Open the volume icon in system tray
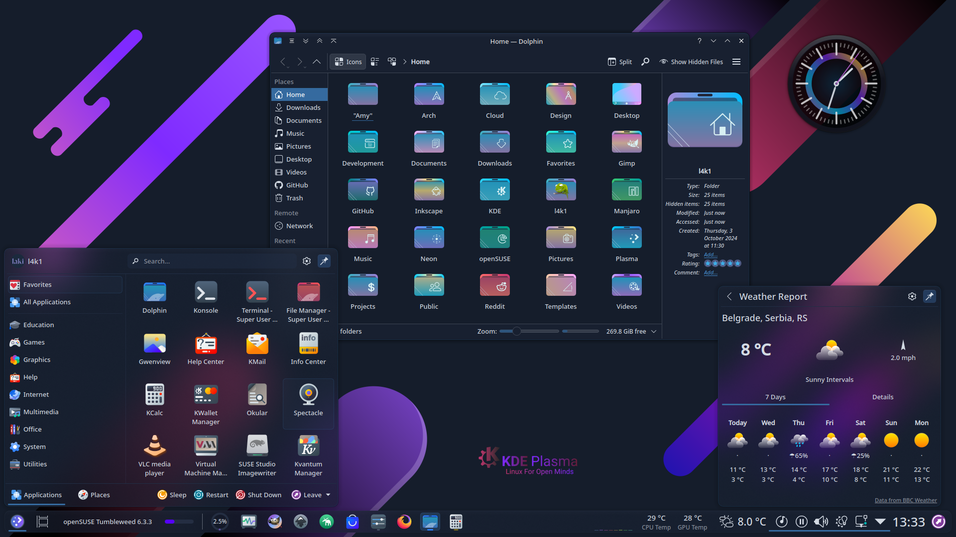The image size is (956, 537). (821, 522)
